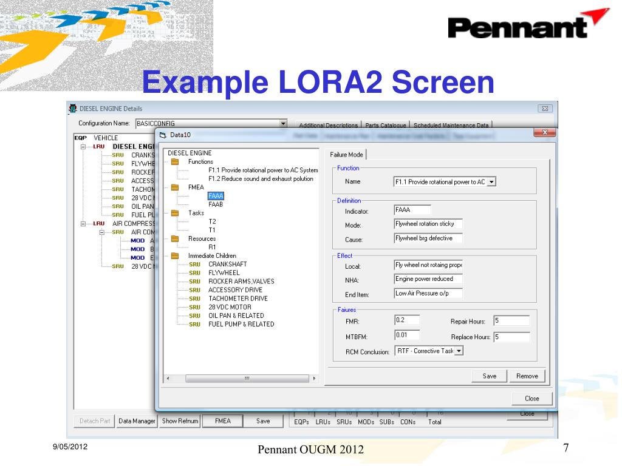Click the Data Manager button

click(137, 421)
